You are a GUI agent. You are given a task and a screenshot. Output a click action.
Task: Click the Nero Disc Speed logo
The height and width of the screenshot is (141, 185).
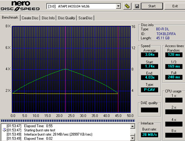click(20, 6)
